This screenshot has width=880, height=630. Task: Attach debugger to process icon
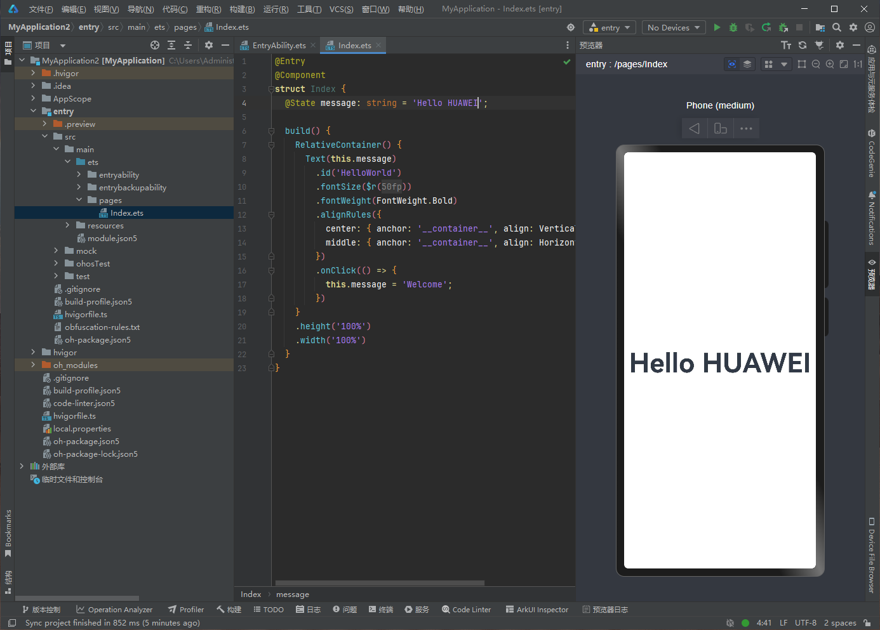(783, 27)
